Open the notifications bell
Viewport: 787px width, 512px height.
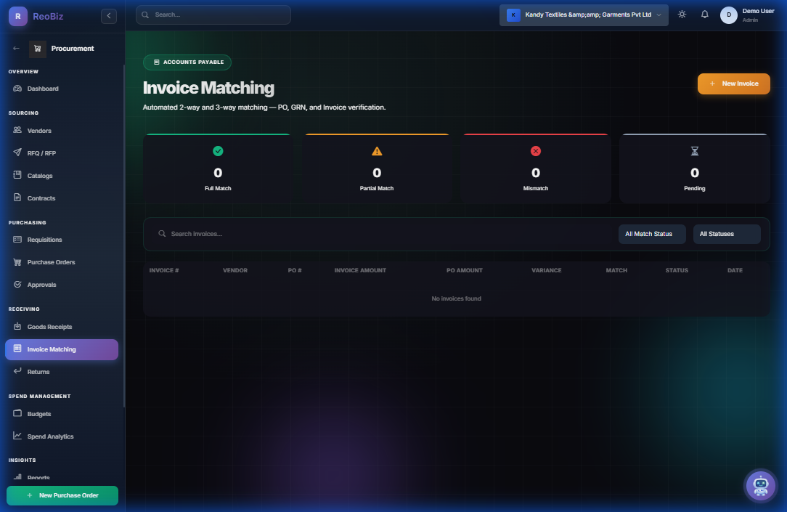tap(704, 14)
